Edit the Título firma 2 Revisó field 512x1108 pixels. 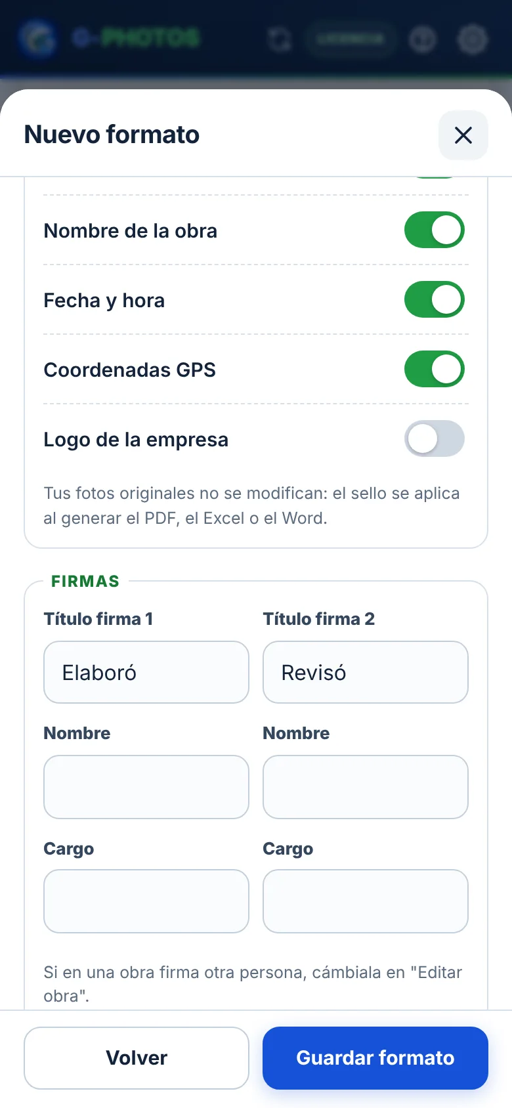(x=366, y=672)
